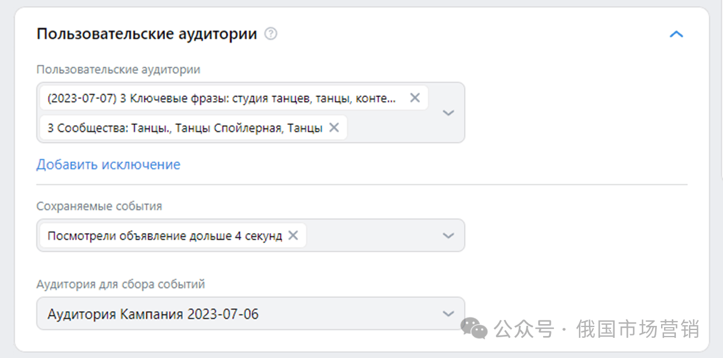Open the user audiences dropdown arrow
Image resolution: width=723 pixels, height=358 pixels.
click(448, 112)
